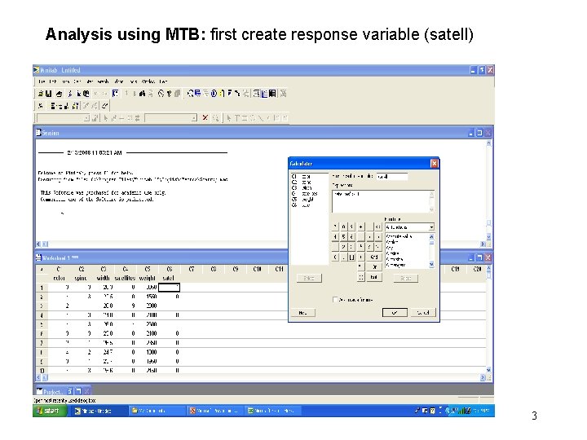Screen dimensions: 587x440
Task: Open the Functions dropdown in Calculator
Action: click(x=431, y=227)
